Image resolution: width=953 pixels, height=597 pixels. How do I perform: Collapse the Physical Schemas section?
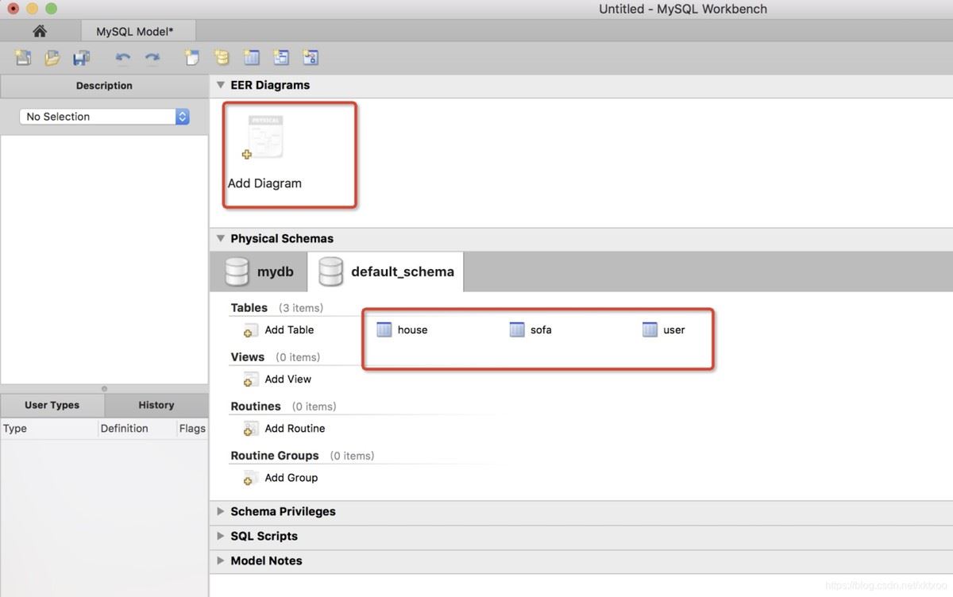[x=221, y=238]
